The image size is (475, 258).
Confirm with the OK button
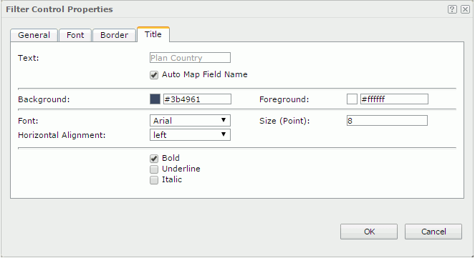369,232
